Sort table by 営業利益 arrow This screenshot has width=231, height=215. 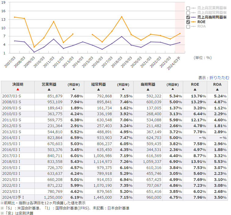[49, 89]
